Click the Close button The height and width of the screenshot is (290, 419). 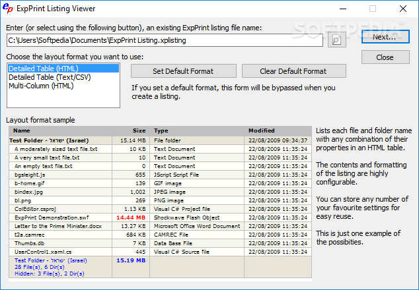pyautogui.click(x=385, y=57)
